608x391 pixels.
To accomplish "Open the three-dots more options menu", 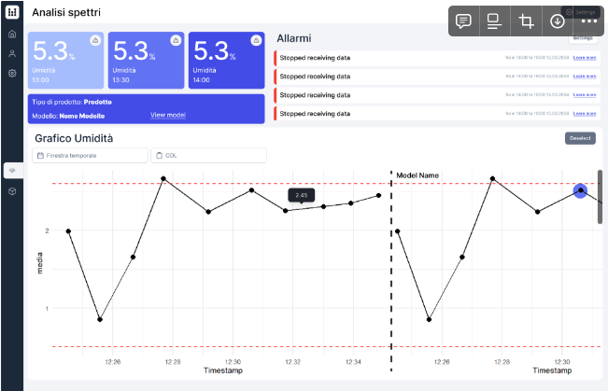I will pyautogui.click(x=588, y=21).
